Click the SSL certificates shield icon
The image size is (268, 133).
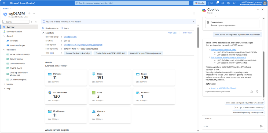tap(50, 93)
